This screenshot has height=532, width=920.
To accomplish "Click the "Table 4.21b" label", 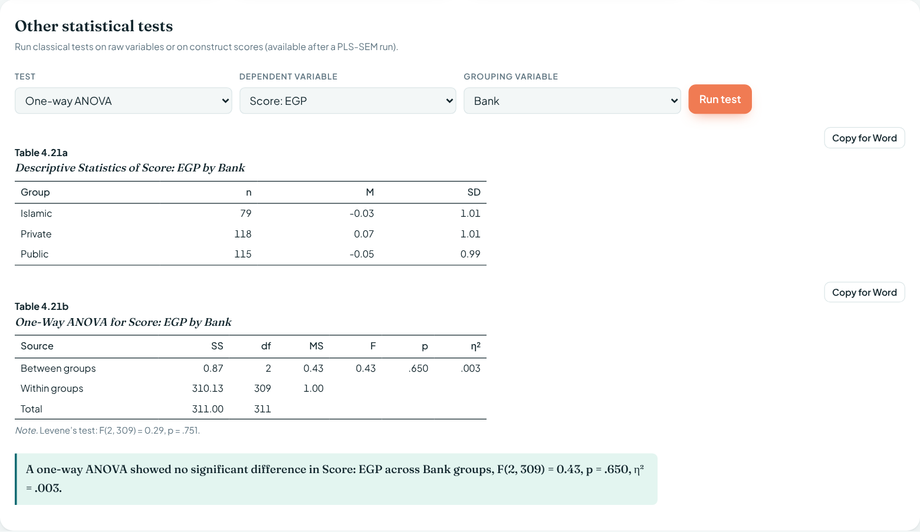I will [42, 306].
